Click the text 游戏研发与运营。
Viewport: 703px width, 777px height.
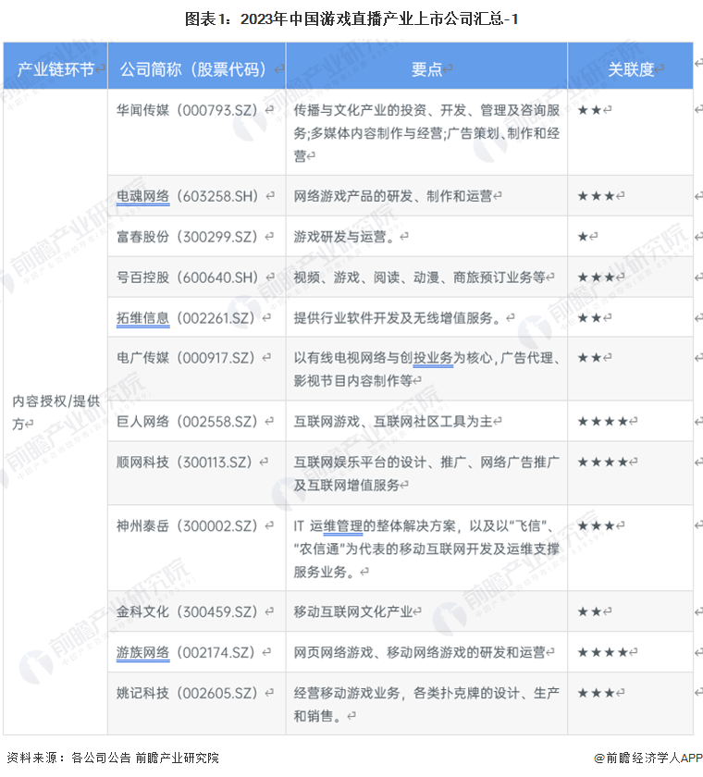pyautogui.click(x=346, y=237)
